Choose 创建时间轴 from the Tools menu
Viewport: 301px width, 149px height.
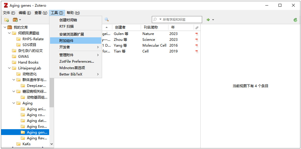pyautogui.click(x=76, y=20)
